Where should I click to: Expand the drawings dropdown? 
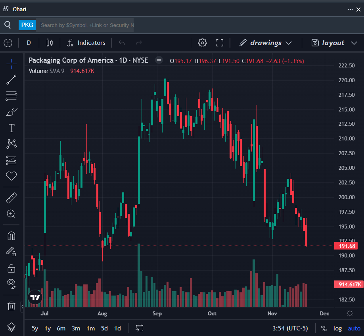tap(266, 43)
